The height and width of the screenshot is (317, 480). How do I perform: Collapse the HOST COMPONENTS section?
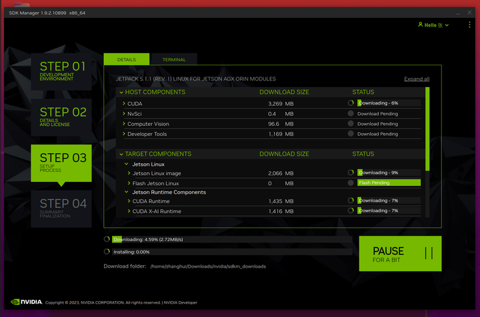(x=121, y=93)
